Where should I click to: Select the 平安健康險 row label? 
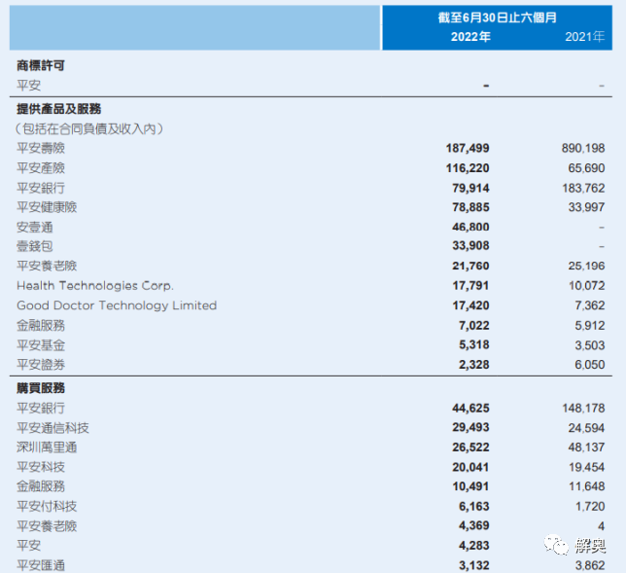pos(47,207)
